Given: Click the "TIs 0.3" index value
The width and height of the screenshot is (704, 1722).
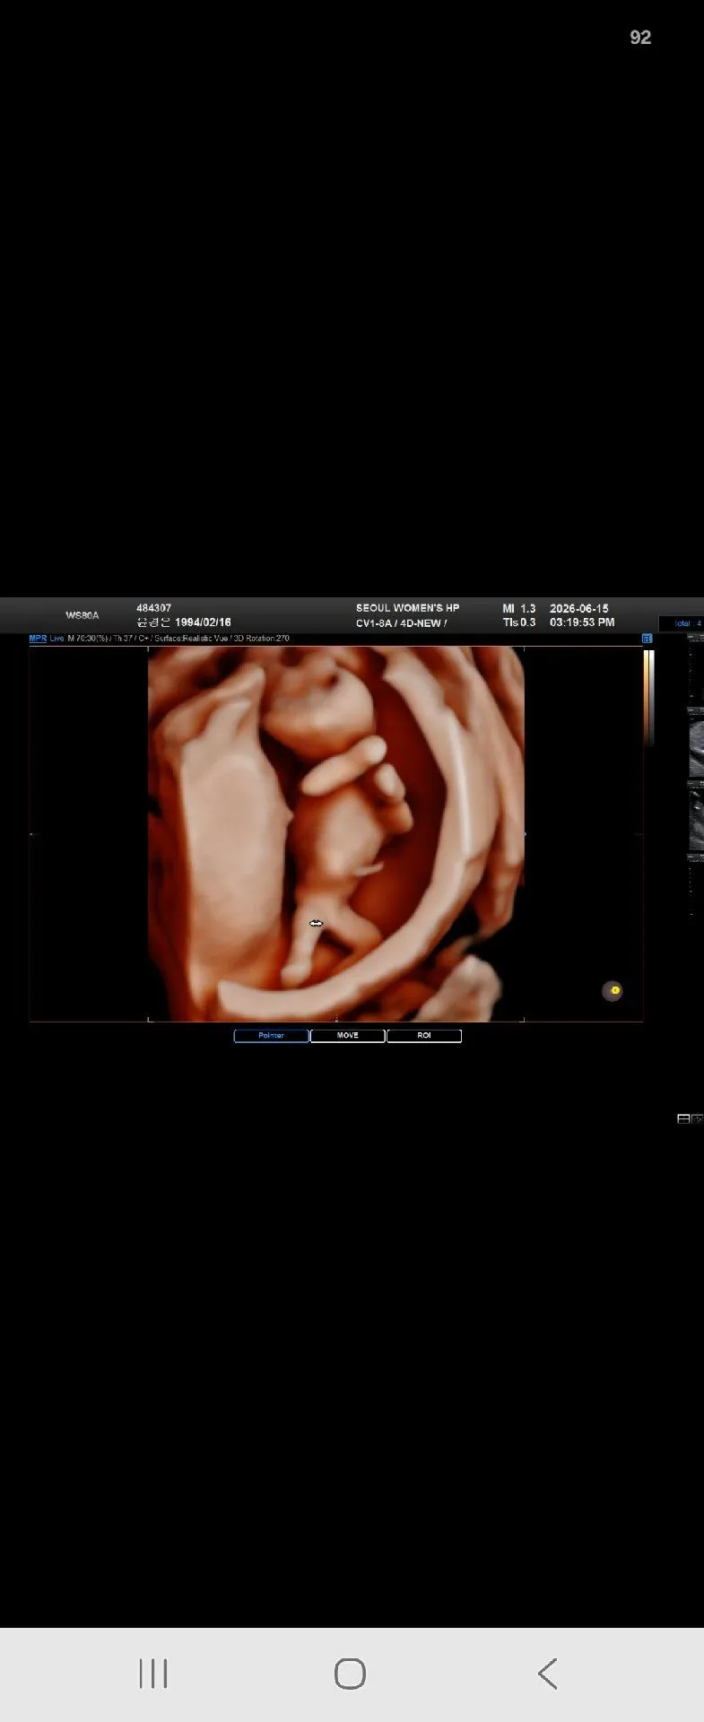Looking at the screenshot, I should tap(519, 622).
